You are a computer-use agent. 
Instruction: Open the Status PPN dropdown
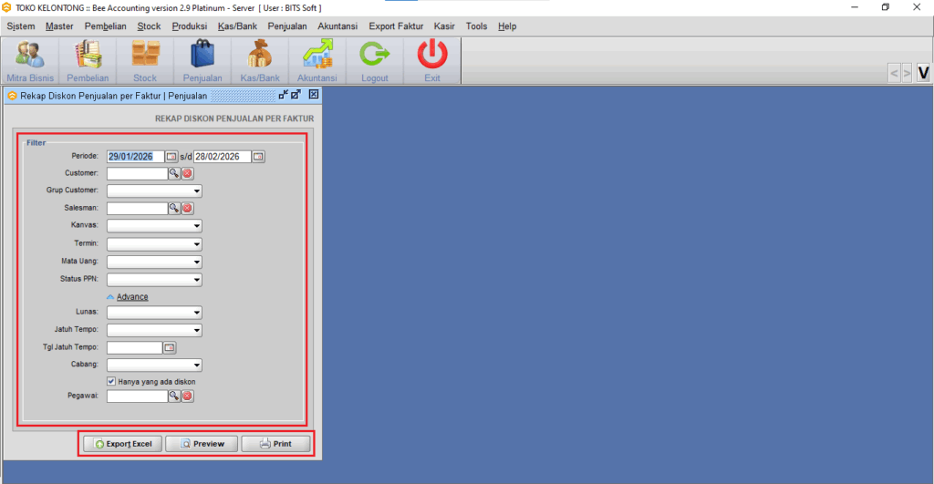click(196, 280)
